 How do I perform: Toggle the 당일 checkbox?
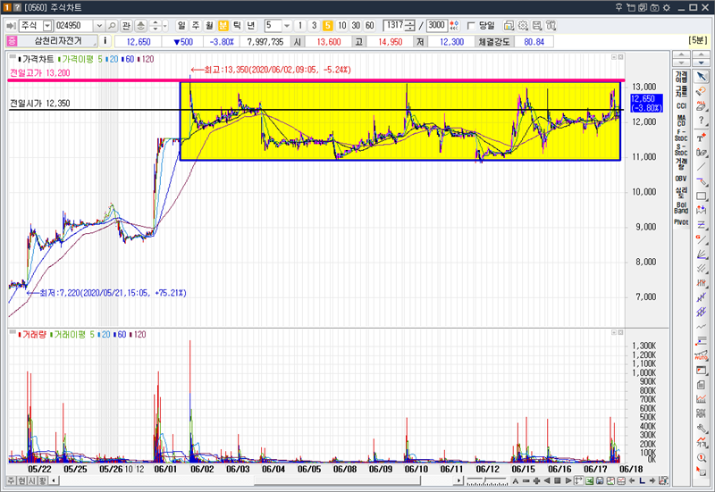(471, 26)
